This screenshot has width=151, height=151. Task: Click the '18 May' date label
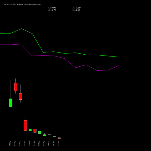coord(44,144)
